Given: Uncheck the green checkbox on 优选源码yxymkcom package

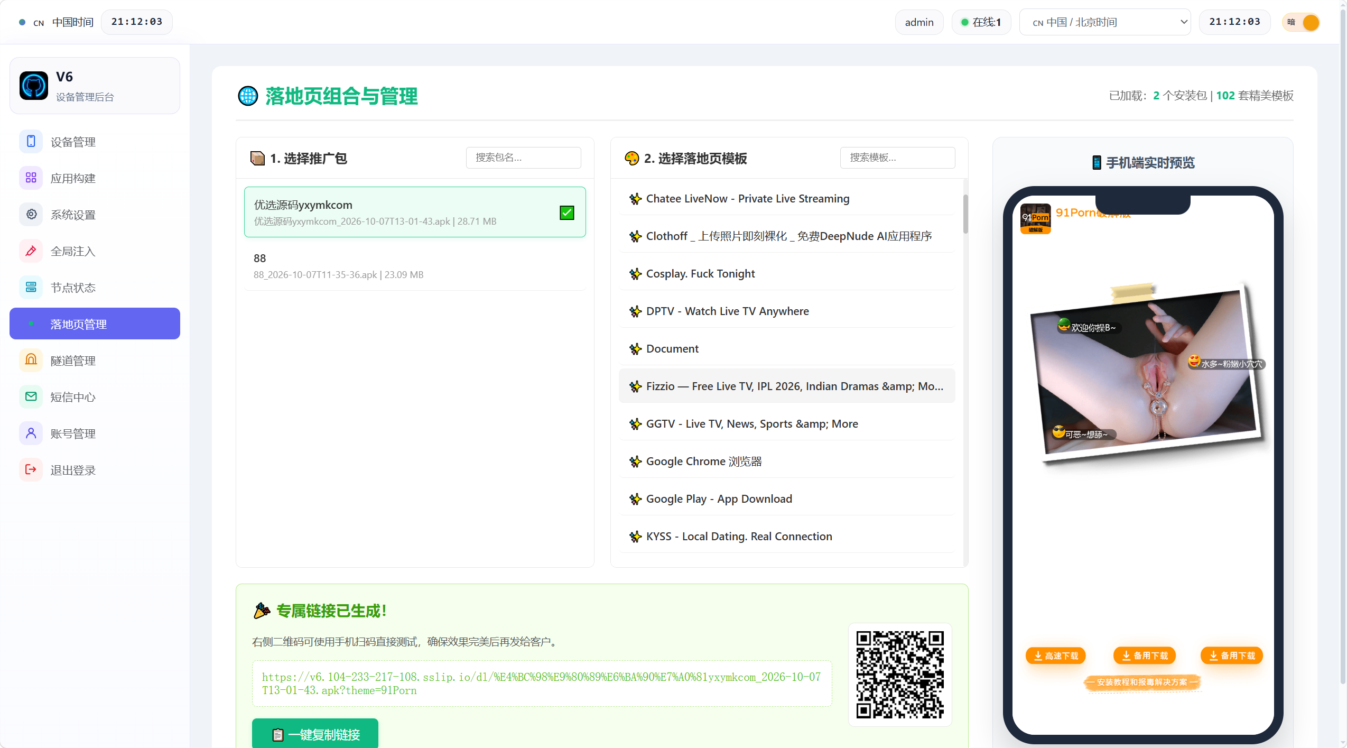Looking at the screenshot, I should point(567,213).
